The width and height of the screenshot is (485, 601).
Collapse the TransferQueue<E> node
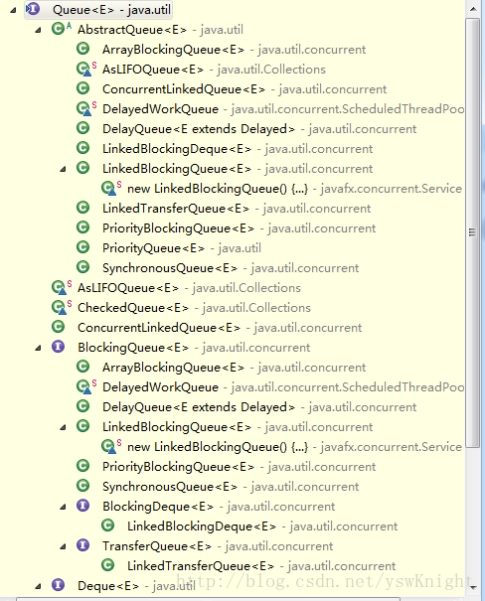63,547
